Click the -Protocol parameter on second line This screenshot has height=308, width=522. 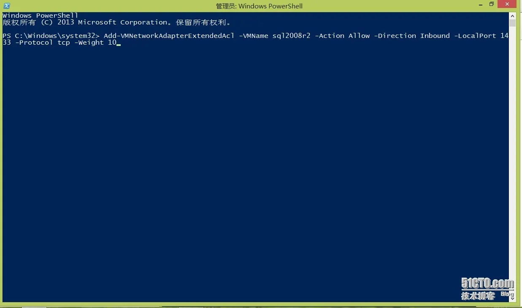34,43
